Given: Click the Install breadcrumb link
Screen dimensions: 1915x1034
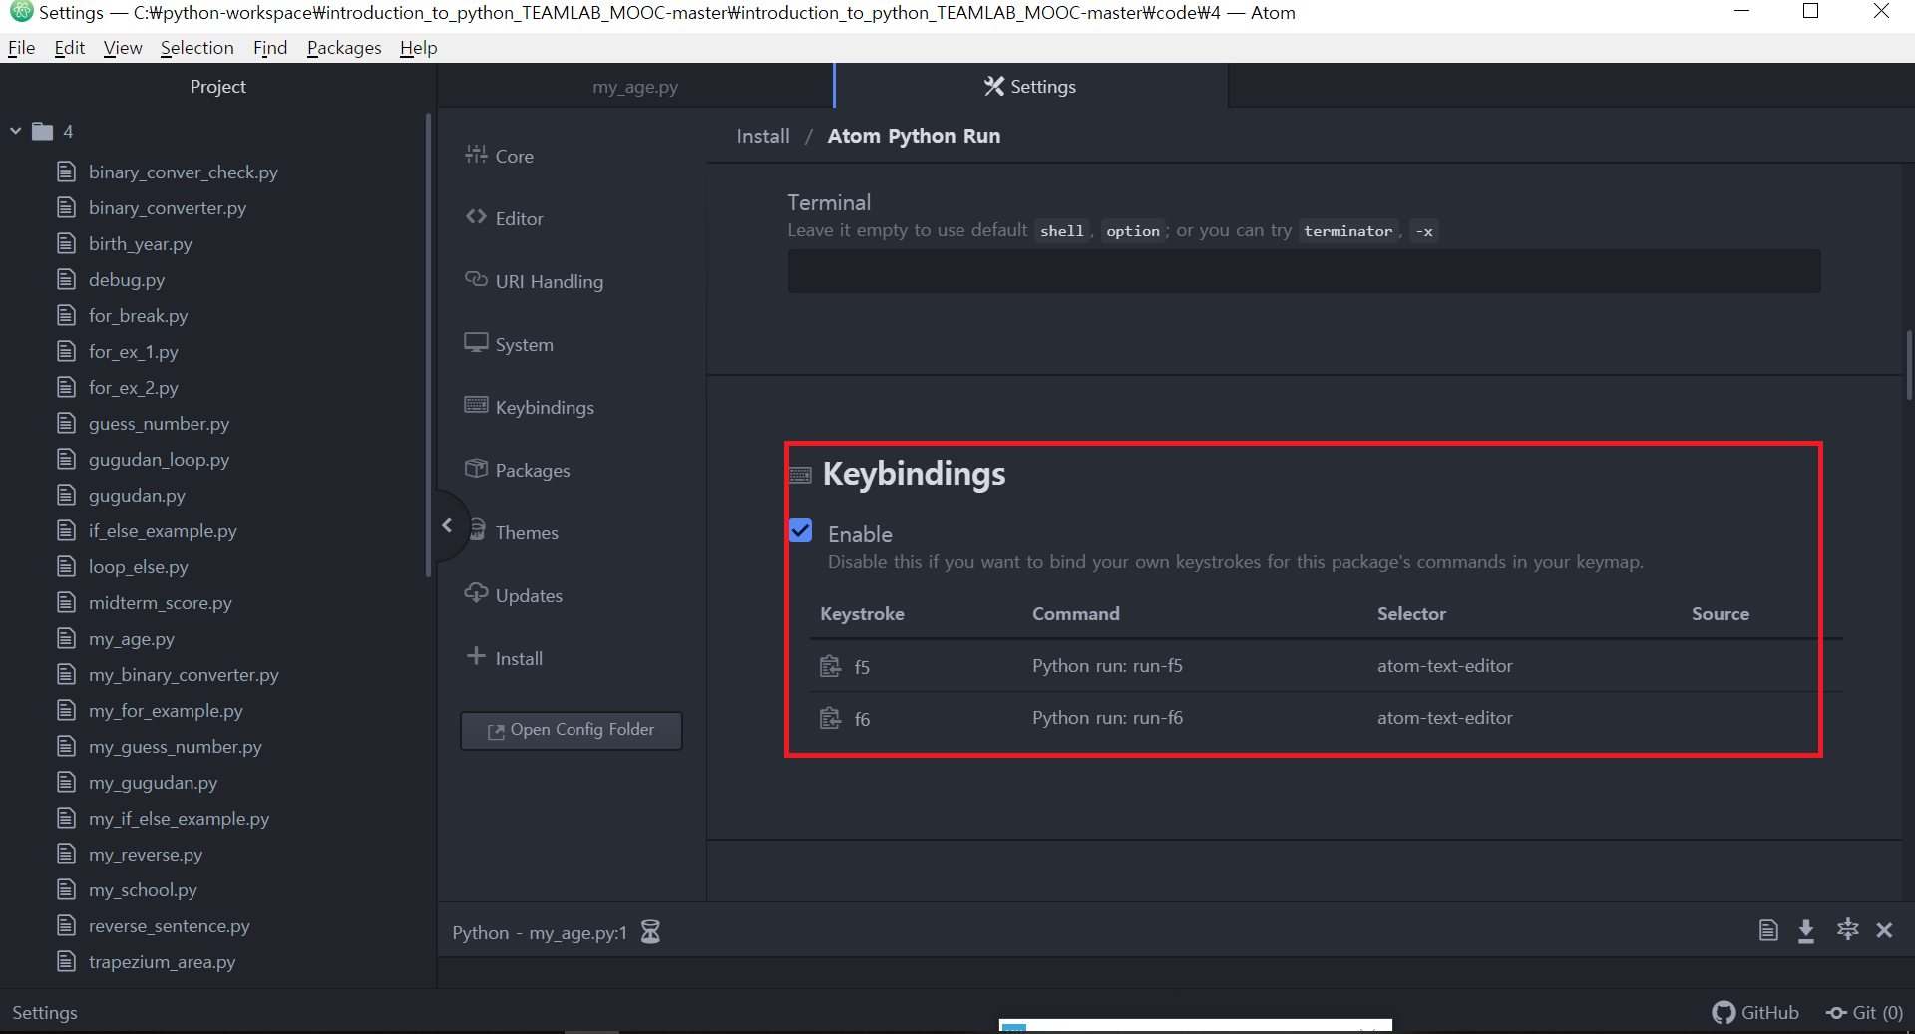Looking at the screenshot, I should 763,136.
